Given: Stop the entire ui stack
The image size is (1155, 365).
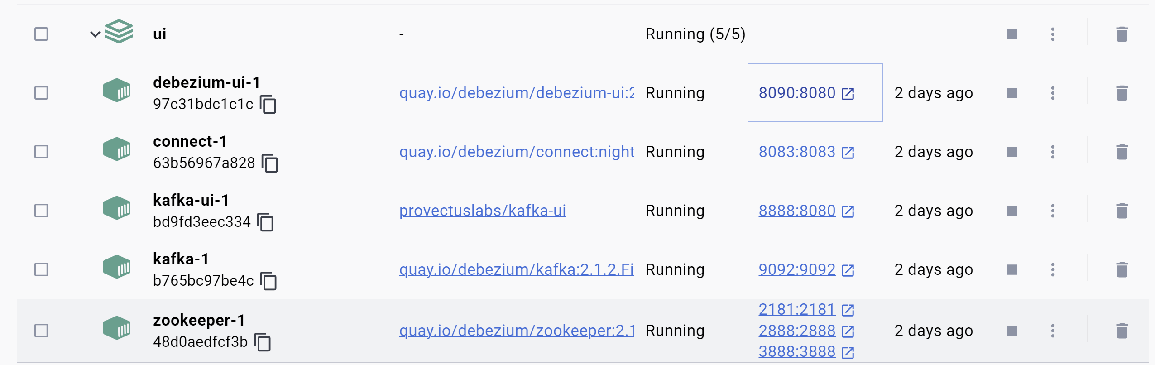Looking at the screenshot, I should click(1012, 34).
